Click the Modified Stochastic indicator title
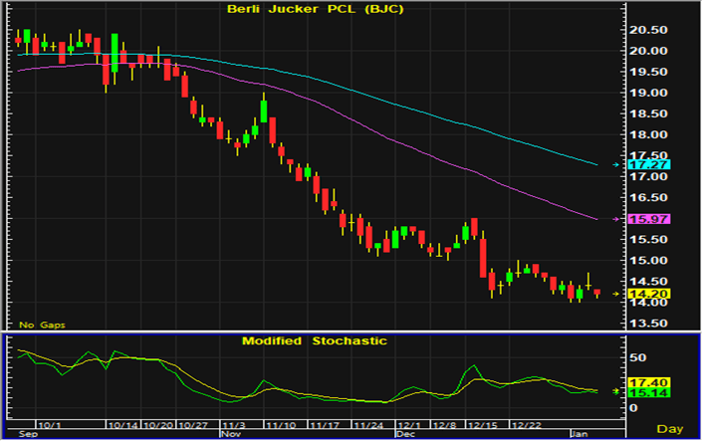The width and height of the screenshot is (703, 441). [315, 340]
